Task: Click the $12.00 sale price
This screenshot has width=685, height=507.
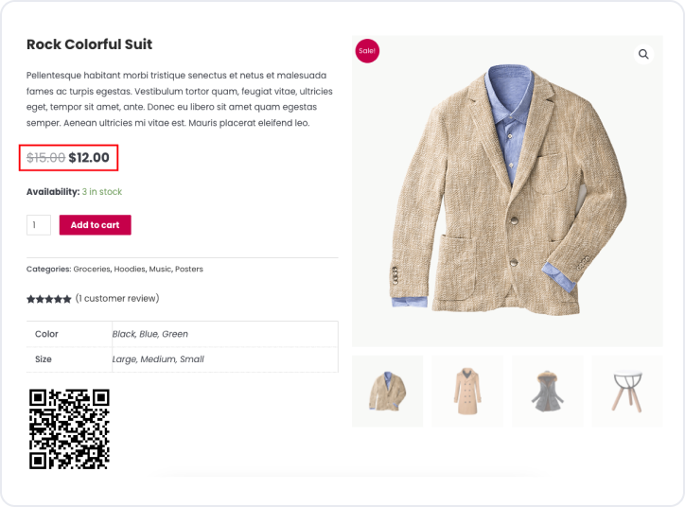Action: [x=89, y=158]
